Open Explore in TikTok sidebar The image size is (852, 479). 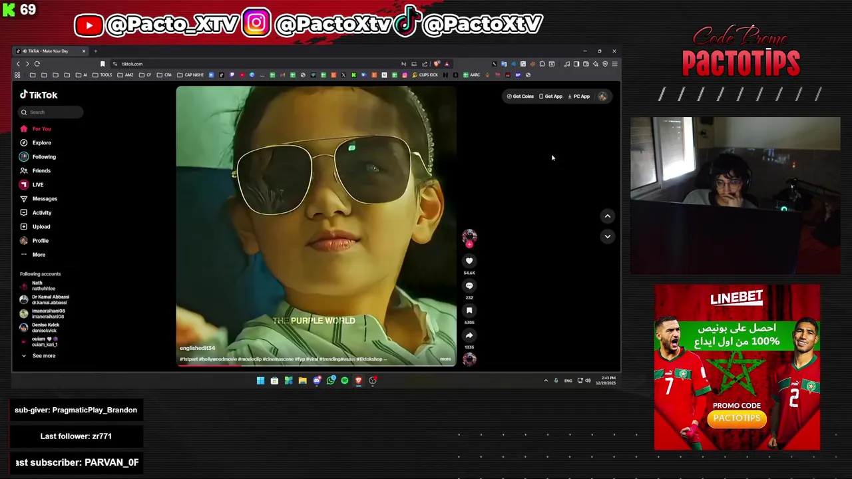pos(35,142)
